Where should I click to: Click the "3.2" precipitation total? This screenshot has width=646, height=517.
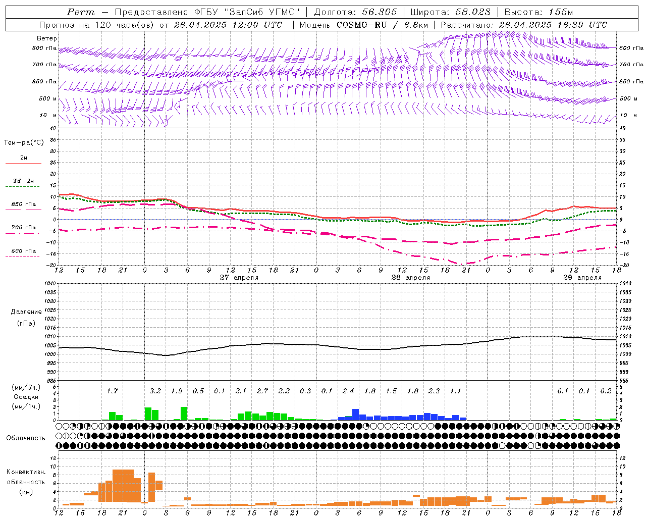pyautogui.click(x=155, y=391)
